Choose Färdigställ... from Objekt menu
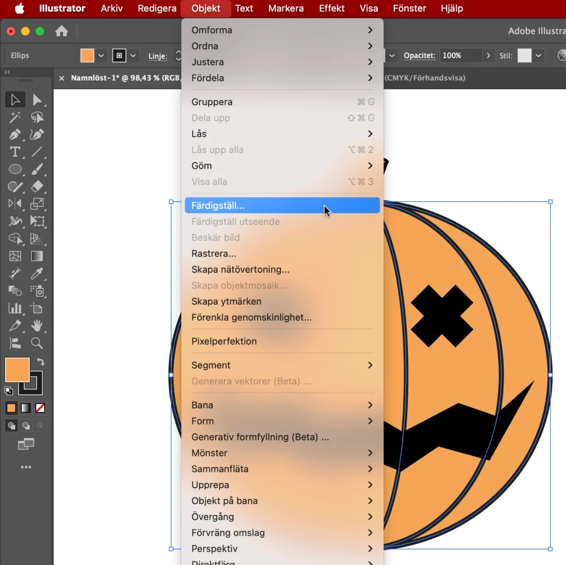Viewport: 566px width, 565px height. [x=282, y=206]
